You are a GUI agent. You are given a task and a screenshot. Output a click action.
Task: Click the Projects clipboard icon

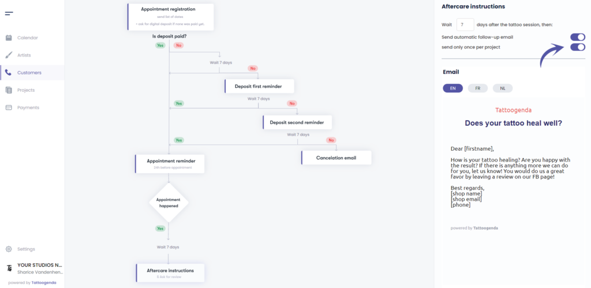pyautogui.click(x=9, y=90)
